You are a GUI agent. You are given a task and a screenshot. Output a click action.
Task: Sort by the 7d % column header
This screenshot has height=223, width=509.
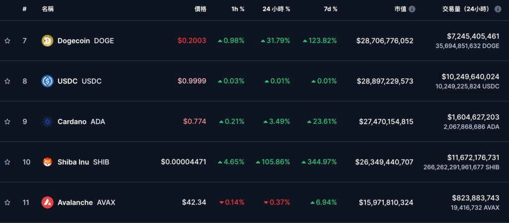tap(330, 9)
